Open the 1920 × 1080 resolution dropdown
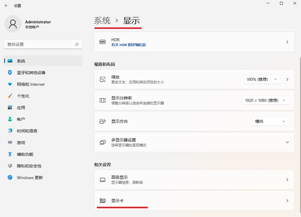The image size is (301, 217). pyautogui.click(x=265, y=100)
